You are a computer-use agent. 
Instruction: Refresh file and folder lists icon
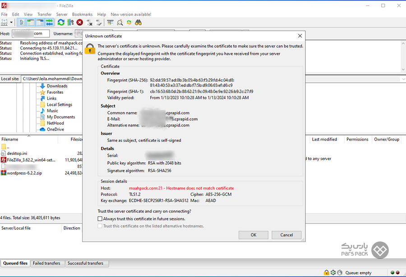point(61,23)
